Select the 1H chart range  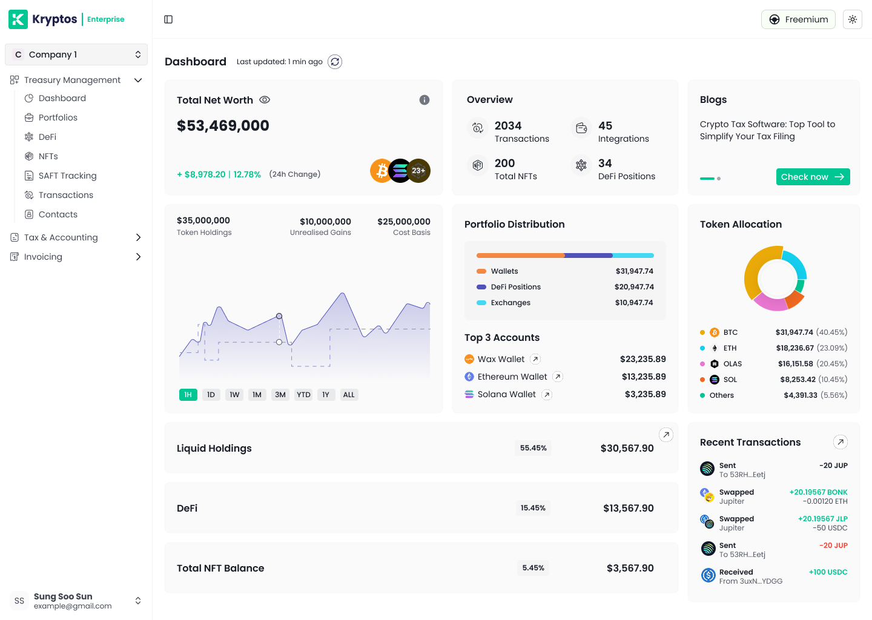(188, 395)
